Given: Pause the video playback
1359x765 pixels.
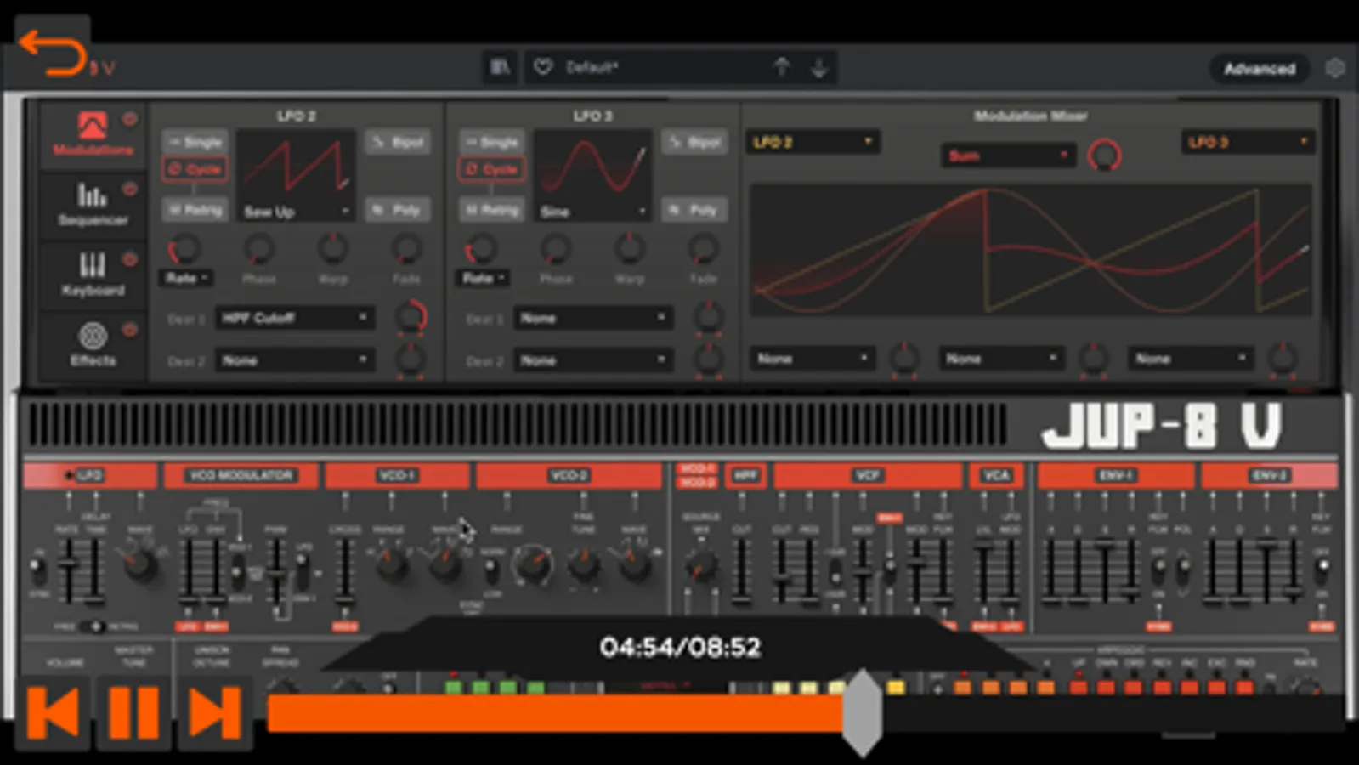Looking at the screenshot, I should [133, 712].
